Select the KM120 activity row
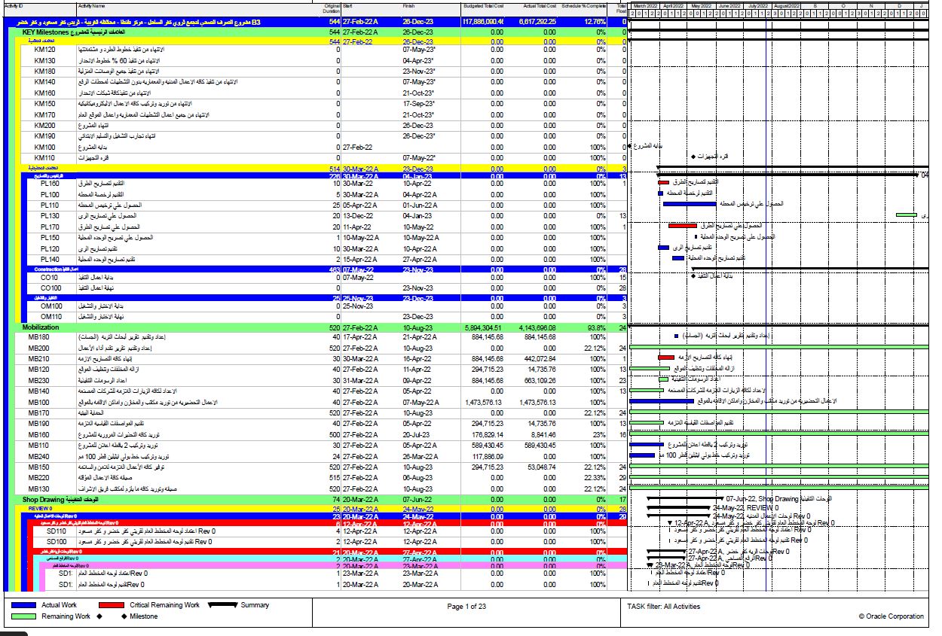942x636 pixels. pyautogui.click(x=45, y=49)
